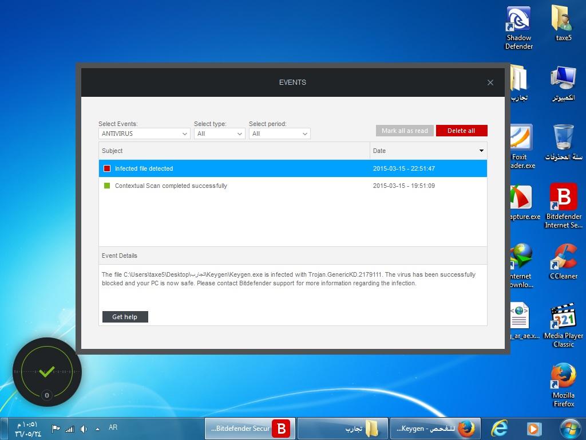Launch Mozilla Firefox desktop shortcut

pyautogui.click(x=563, y=384)
